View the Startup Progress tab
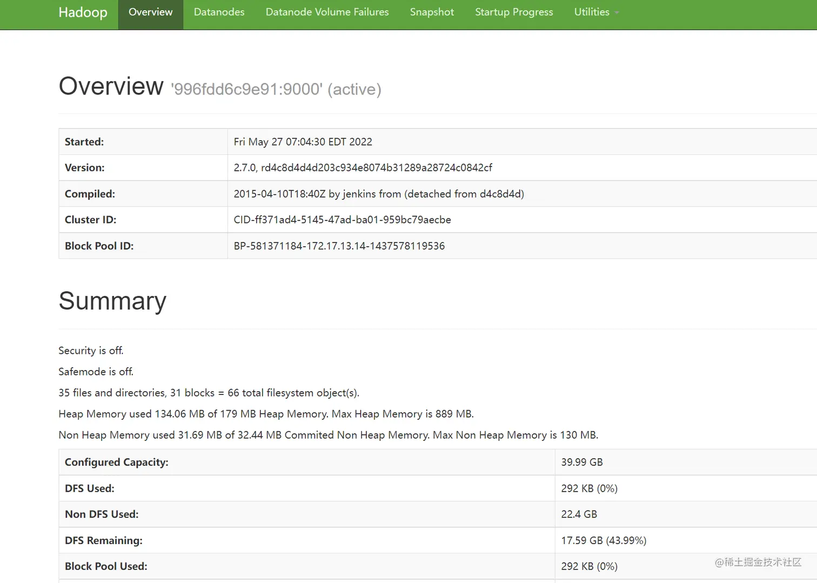Screen dimensions: 817x583 (514, 12)
